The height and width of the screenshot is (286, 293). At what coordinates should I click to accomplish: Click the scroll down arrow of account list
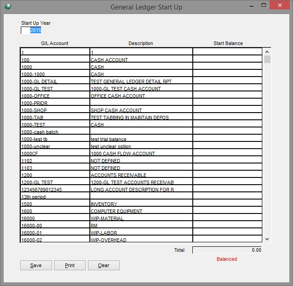pos(267,239)
